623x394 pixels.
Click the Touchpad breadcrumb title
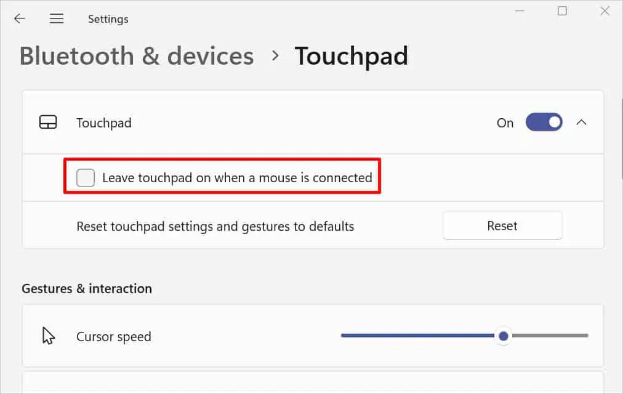tap(351, 56)
